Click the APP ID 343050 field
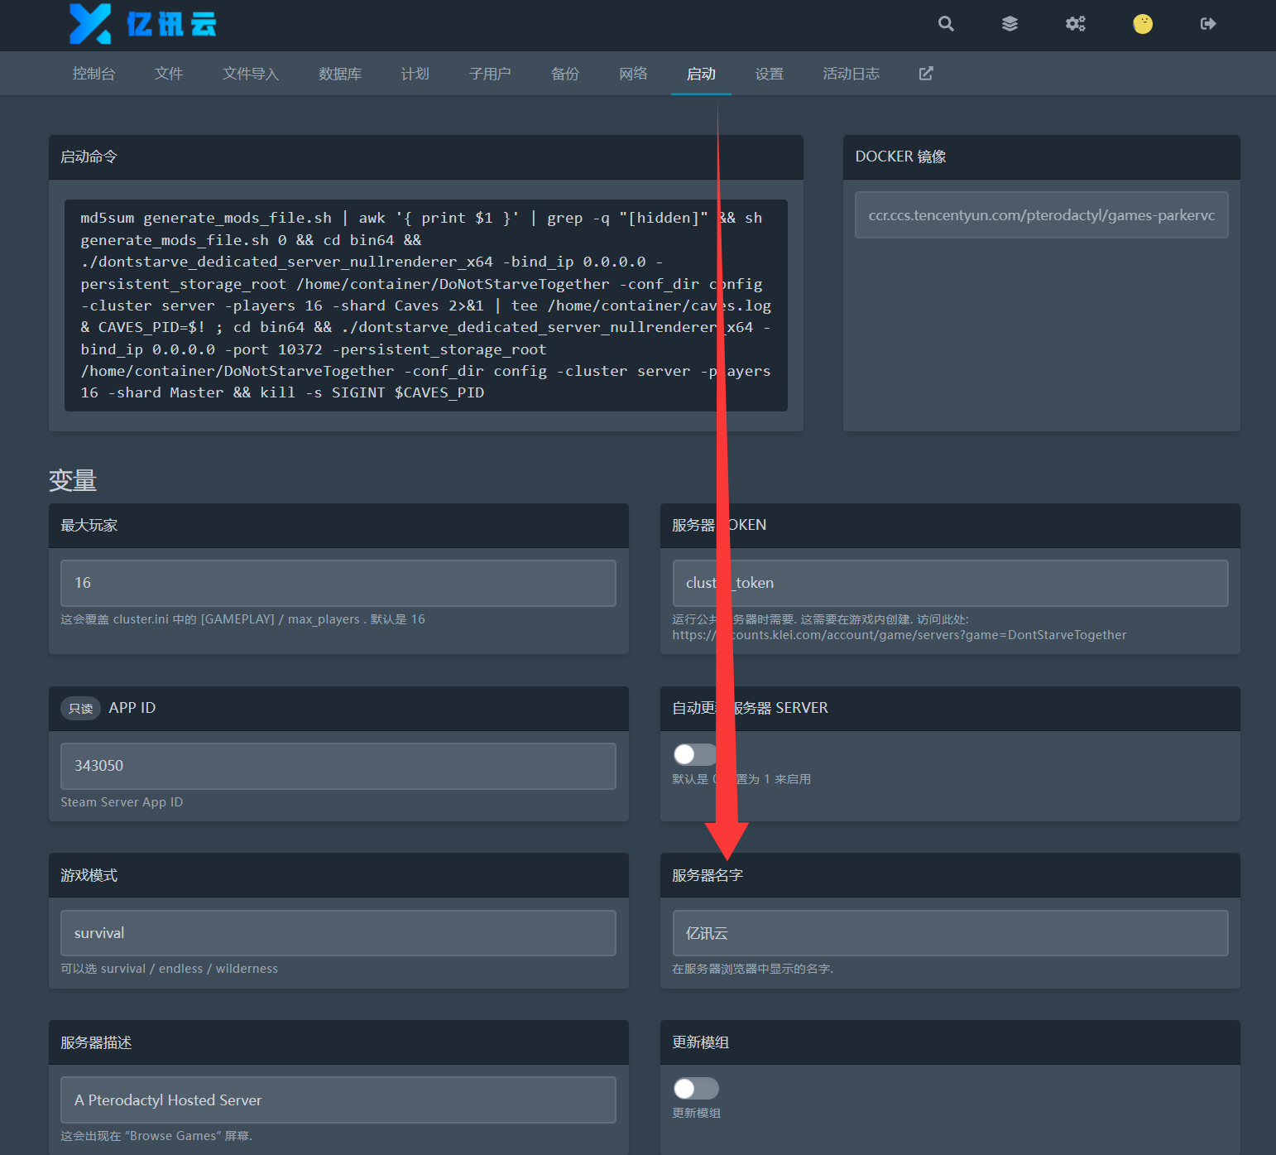The height and width of the screenshot is (1155, 1276). pyautogui.click(x=338, y=766)
